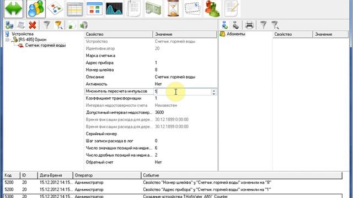This screenshot has width=353, height=198.
Task: Open the notepad with pencil icon
Action: 232,9
